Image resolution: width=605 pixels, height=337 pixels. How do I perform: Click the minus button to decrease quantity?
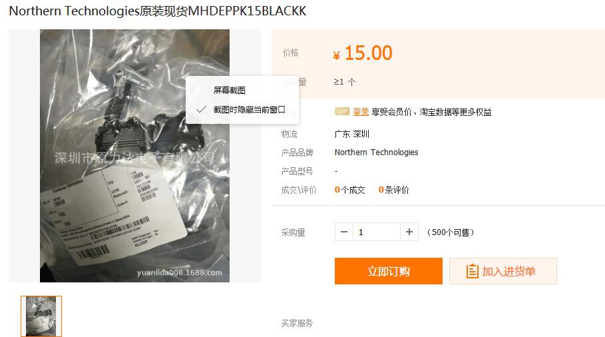[344, 232]
